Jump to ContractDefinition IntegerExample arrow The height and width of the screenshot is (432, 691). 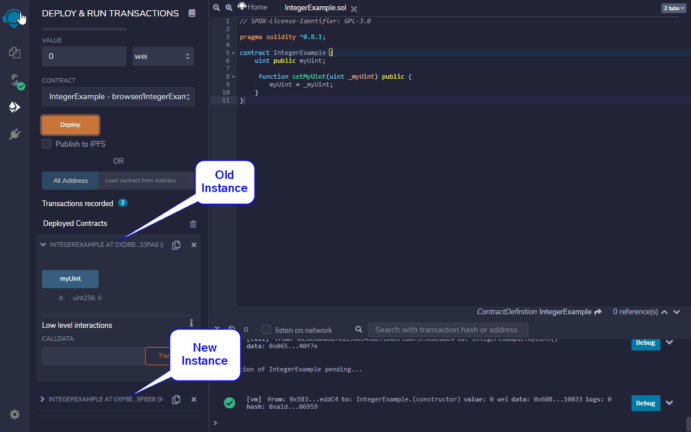[x=597, y=311]
